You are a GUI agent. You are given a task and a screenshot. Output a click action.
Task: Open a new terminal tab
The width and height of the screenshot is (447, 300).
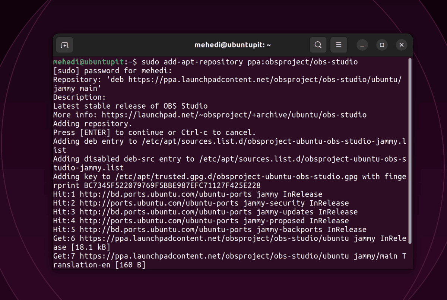pos(65,45)
